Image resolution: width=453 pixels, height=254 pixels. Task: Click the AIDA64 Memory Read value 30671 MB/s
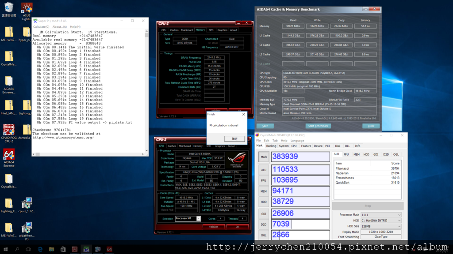click(293, 26)
